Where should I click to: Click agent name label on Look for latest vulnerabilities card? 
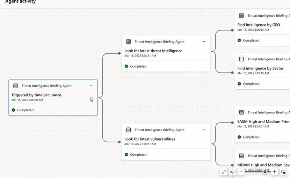pyautogui.click(x=160, y=130)
